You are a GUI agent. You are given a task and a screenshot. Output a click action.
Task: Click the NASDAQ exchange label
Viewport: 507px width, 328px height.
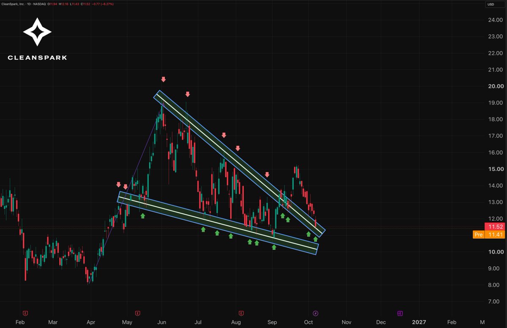coord(40,4)
